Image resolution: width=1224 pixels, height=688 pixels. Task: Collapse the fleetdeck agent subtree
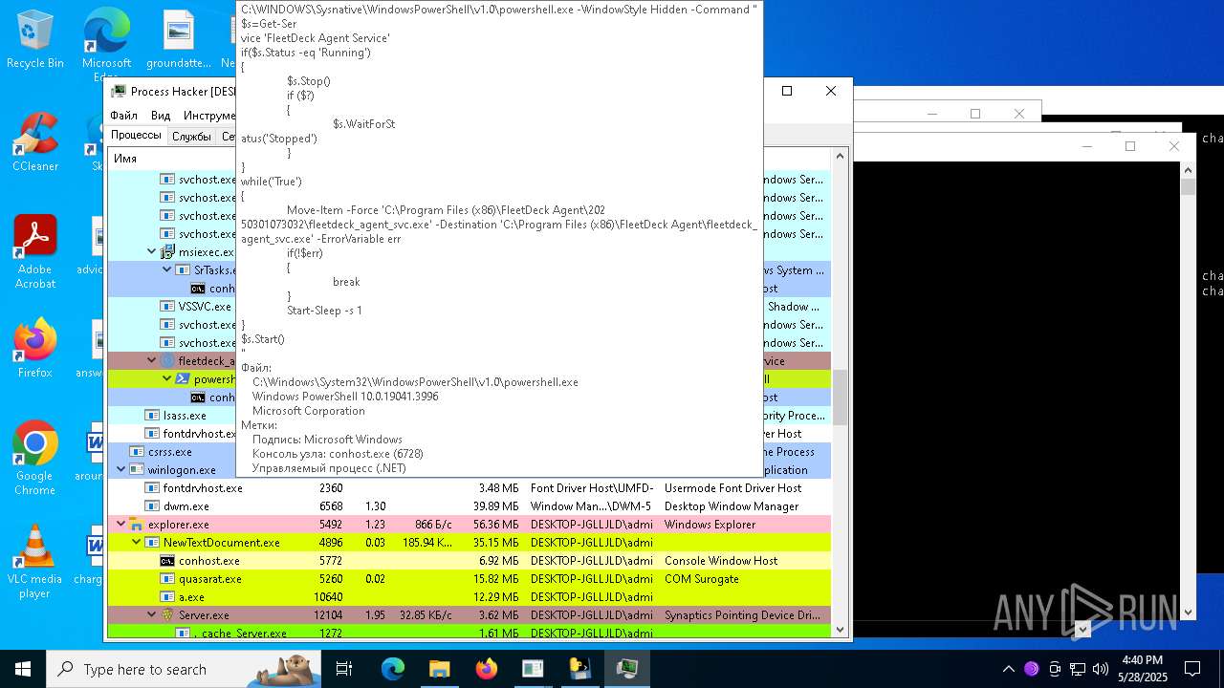(x=152, y=361)
